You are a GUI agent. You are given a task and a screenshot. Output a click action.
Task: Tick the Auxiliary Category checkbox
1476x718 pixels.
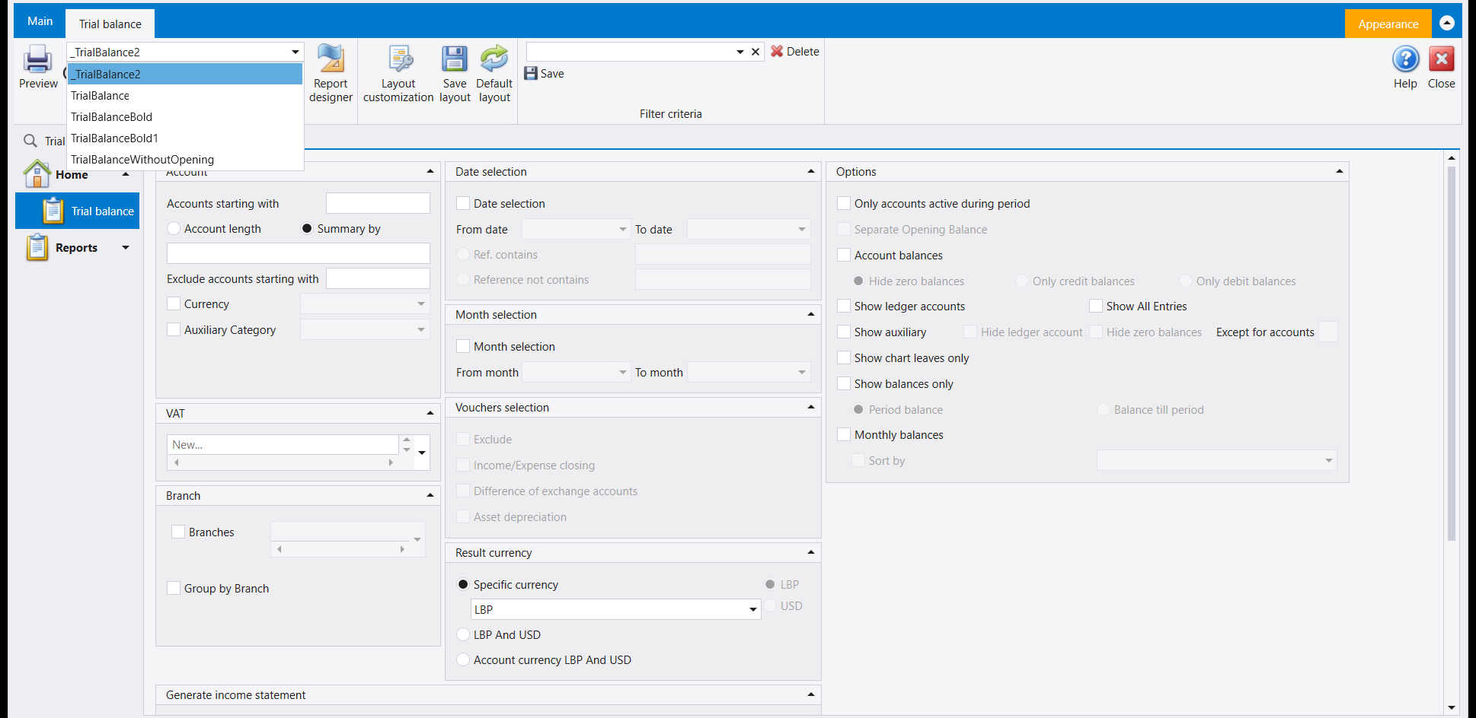174,329
